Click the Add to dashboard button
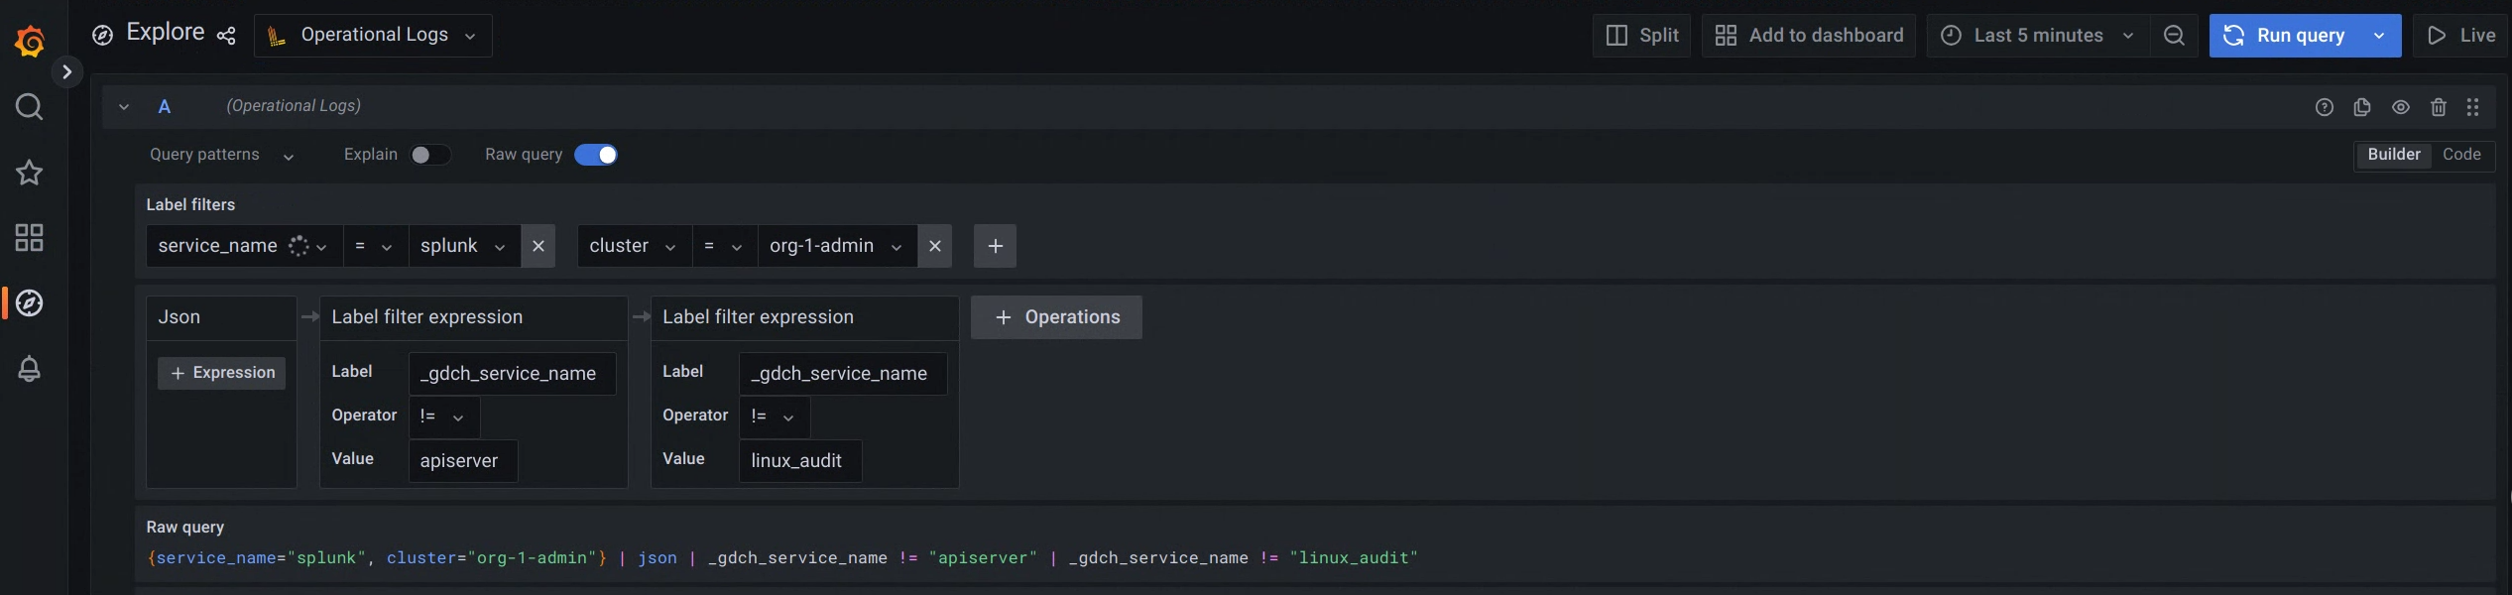This screenshot has height=595, width=2512. tap(1809, 36)
